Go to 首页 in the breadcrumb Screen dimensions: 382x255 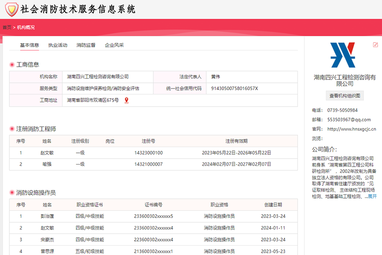7,27
